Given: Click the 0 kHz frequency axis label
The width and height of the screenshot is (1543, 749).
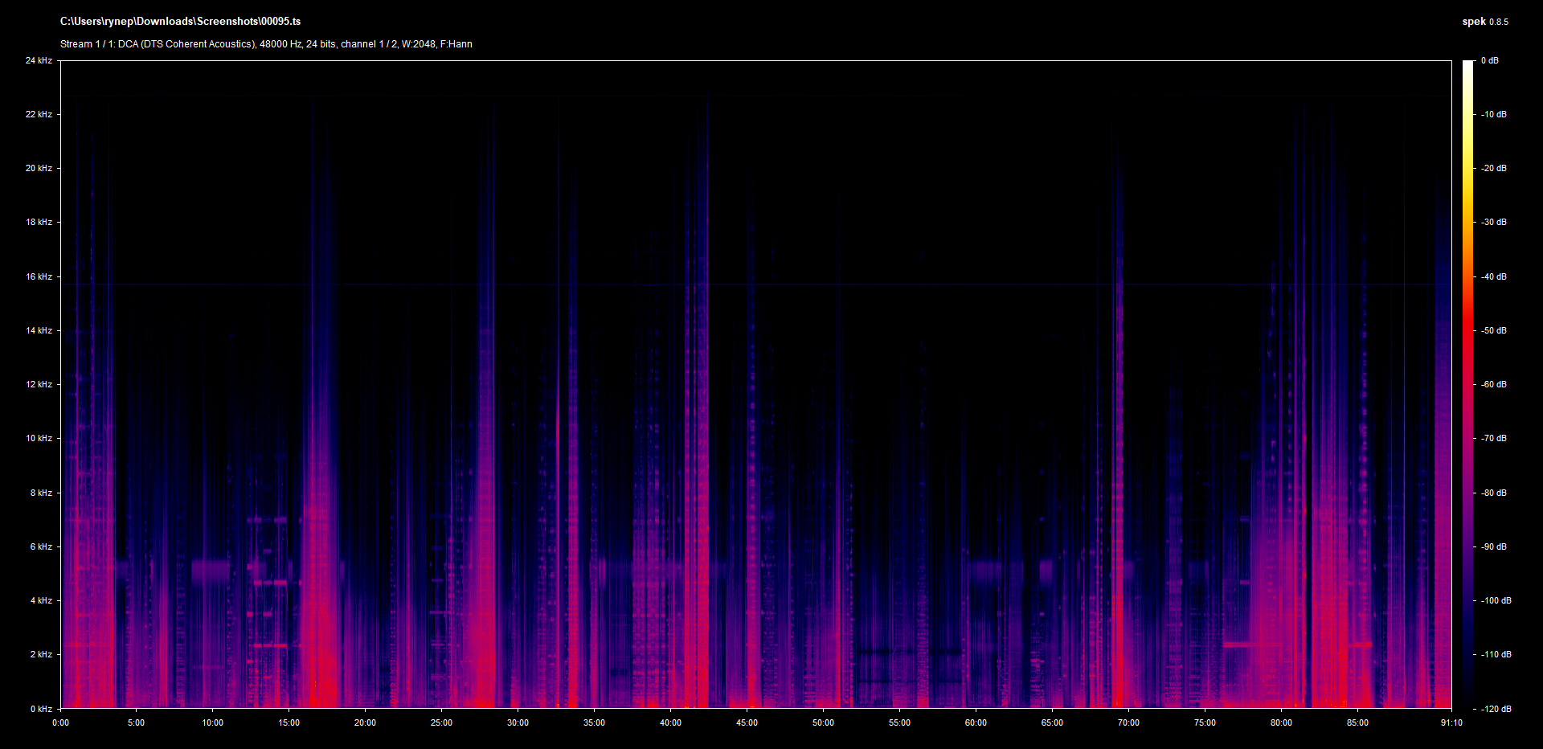Looking at the screenshot, I should click(x=41, y=709).
